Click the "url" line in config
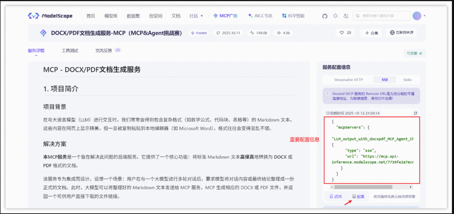Image resolution: width=454 pixels, height=214 pixels. point(372,156)
